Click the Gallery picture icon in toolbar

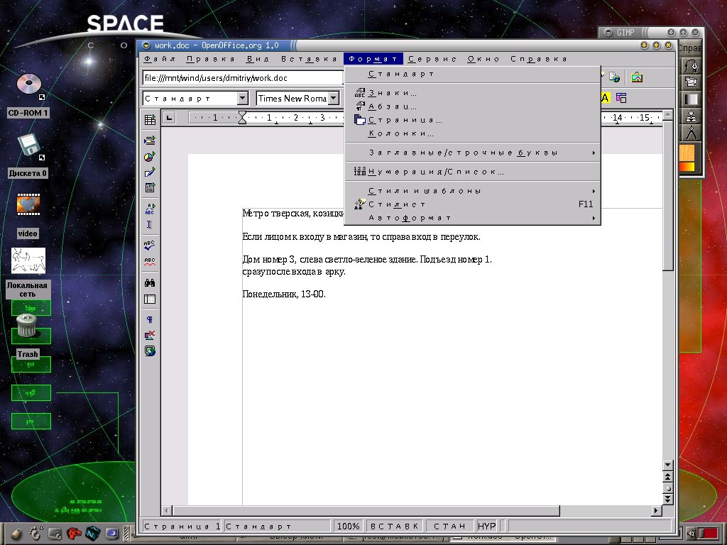coord(637,77)
